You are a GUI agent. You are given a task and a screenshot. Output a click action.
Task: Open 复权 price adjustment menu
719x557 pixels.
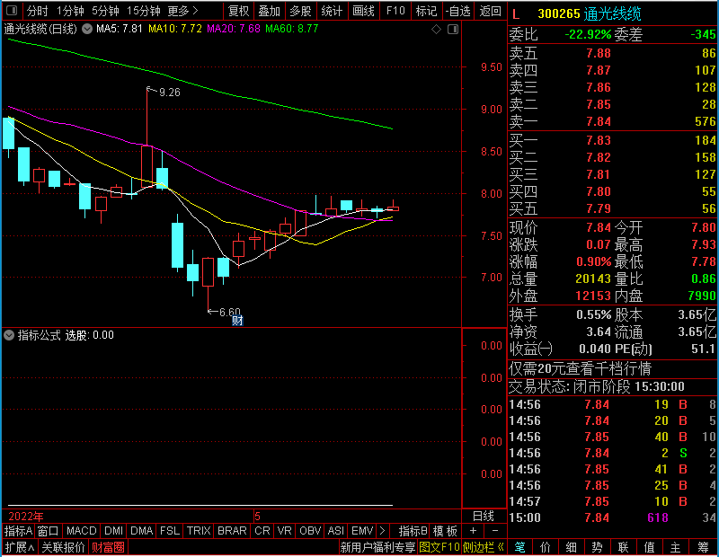(x=238, y=11)
